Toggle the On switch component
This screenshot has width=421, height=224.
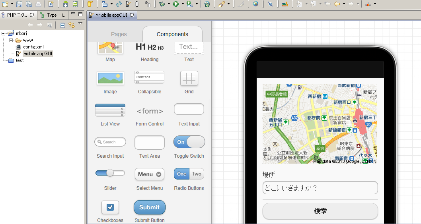tap(189, 142)
